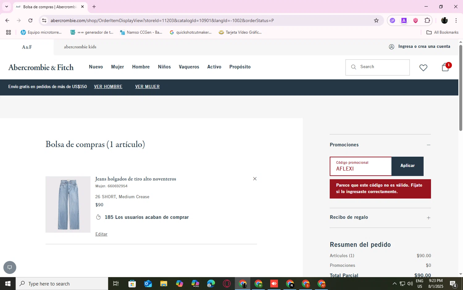Image resolution: width=463 pixels, height=290 pixels.
Task: Open All Bookmarks folder
Action: tap(442, 32)
